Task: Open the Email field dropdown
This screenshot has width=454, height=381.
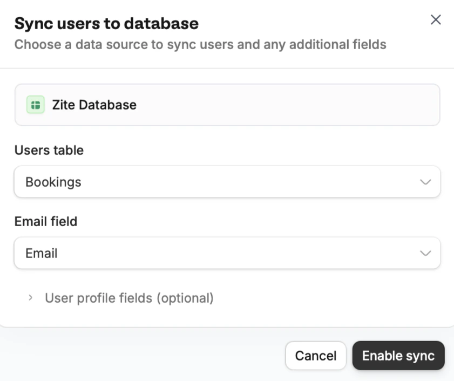Action: click(x=227, y=253)
